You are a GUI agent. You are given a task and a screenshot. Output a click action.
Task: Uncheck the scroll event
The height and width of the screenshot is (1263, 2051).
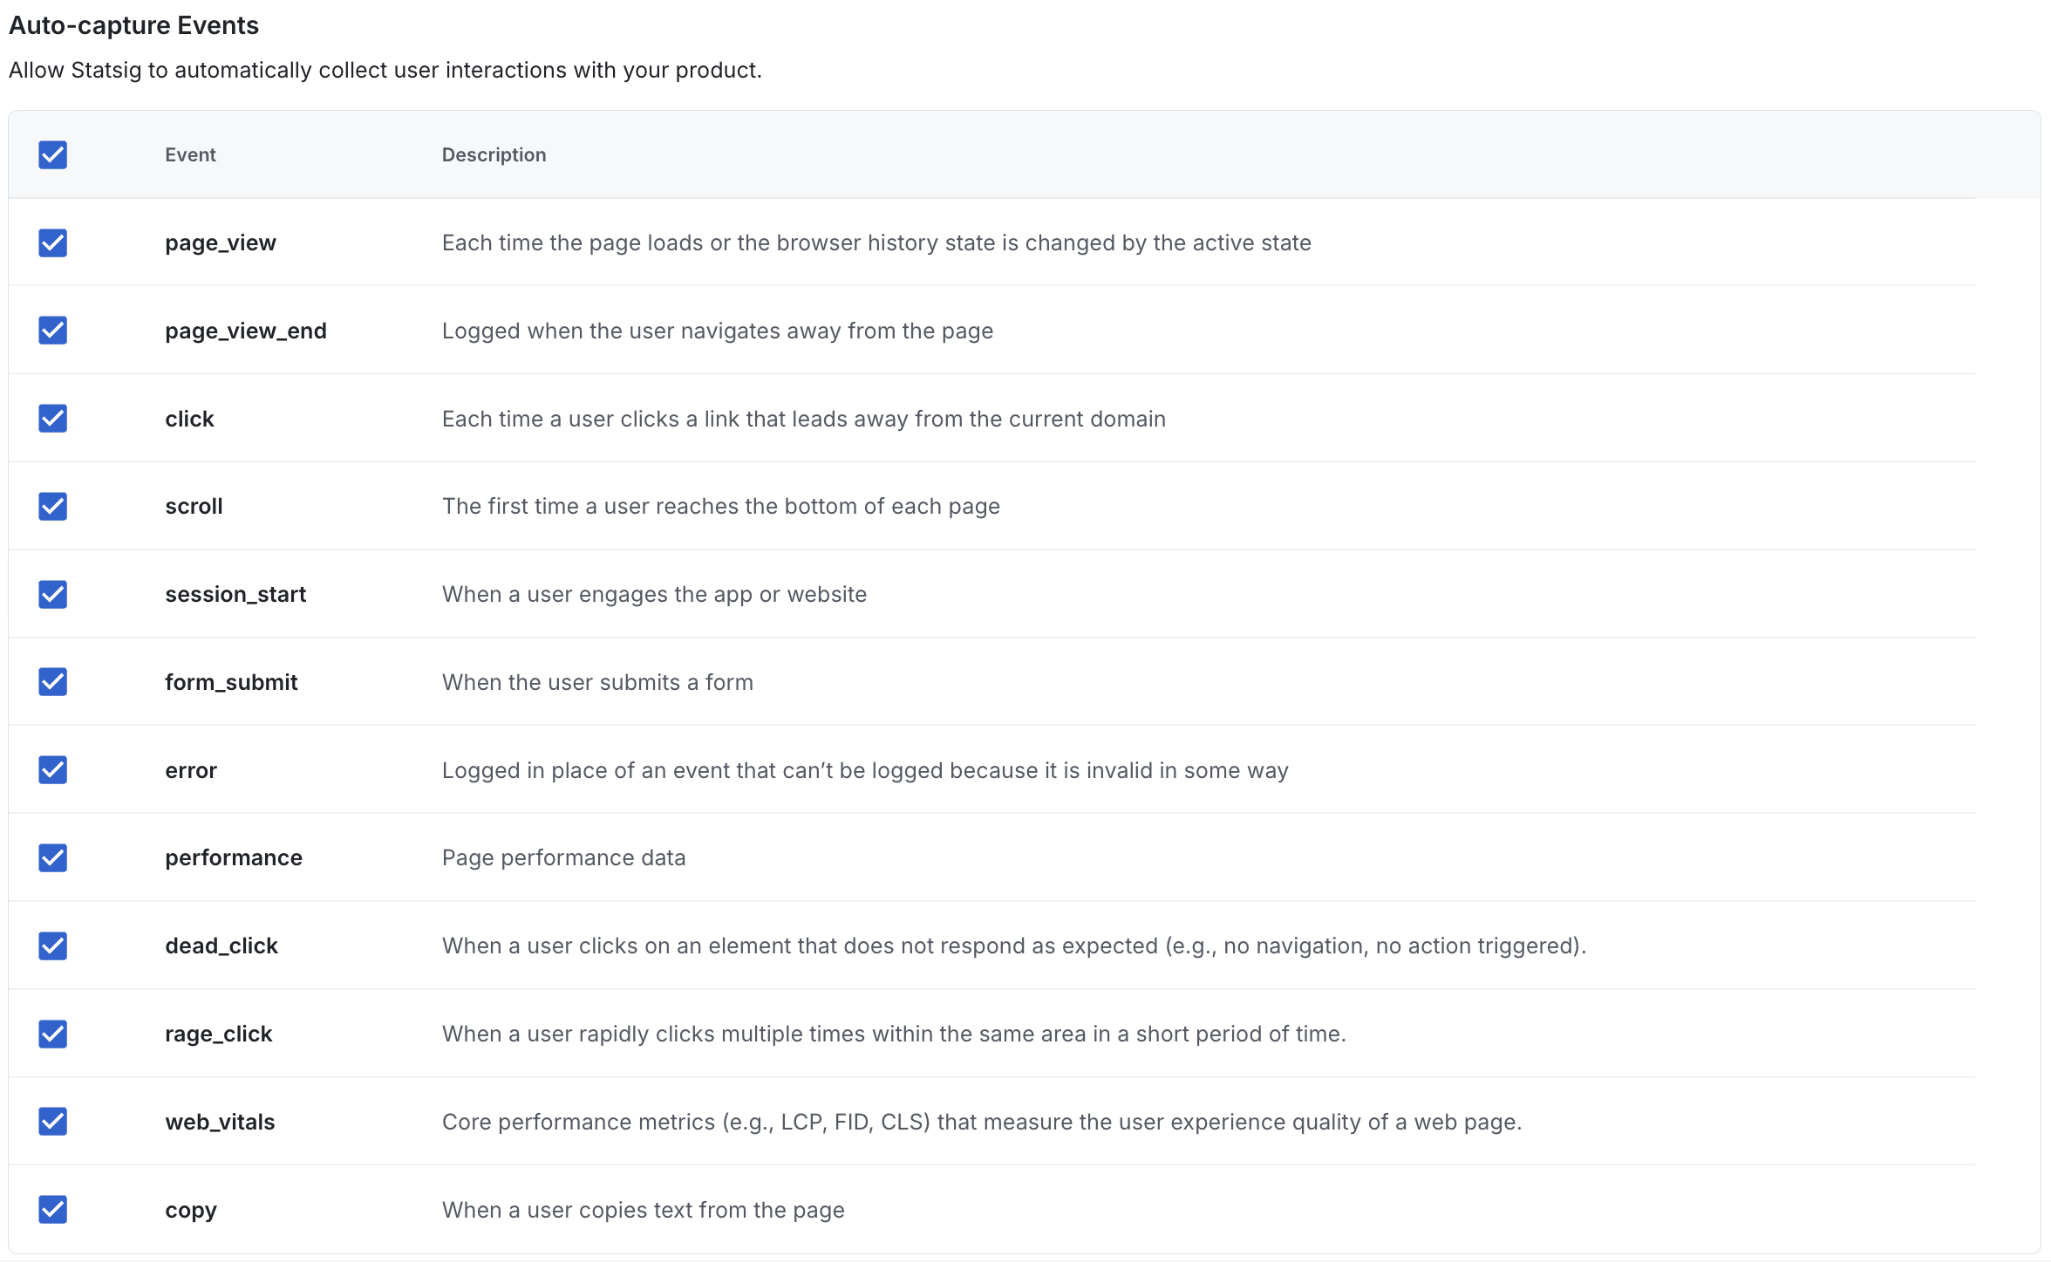pyautogui.click(x=52, y=507)
